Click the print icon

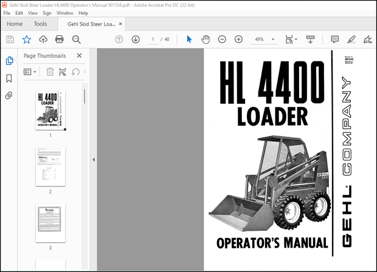60,39
